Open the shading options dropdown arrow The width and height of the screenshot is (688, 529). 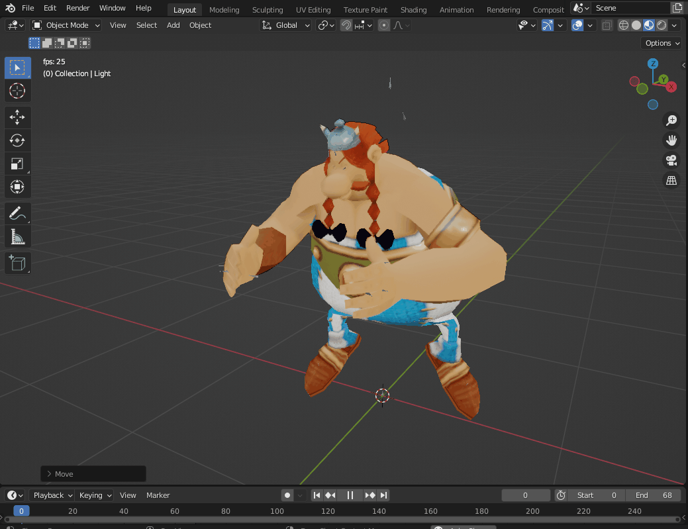click(x=674, y=25)
